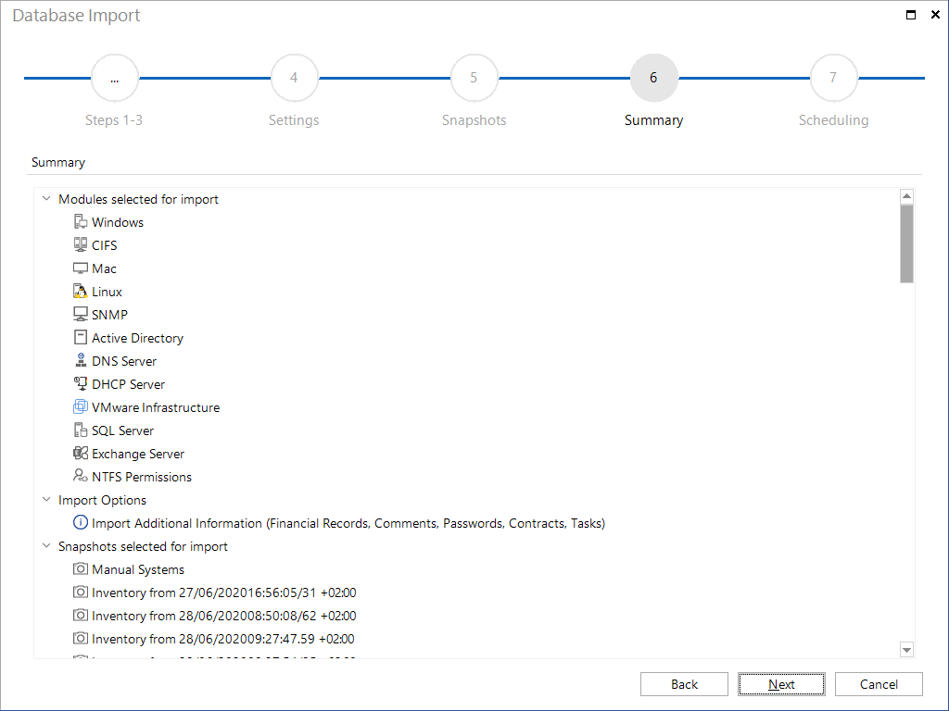Viewport: 949px width, 711px height.
Task: Click the SNMP module icon
Action: coord(81,315)
